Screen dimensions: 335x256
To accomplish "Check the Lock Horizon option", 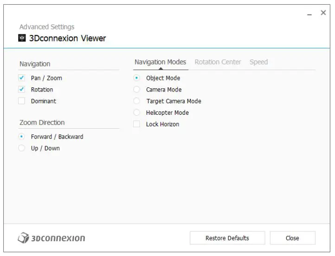I will [x=136, y=124].
